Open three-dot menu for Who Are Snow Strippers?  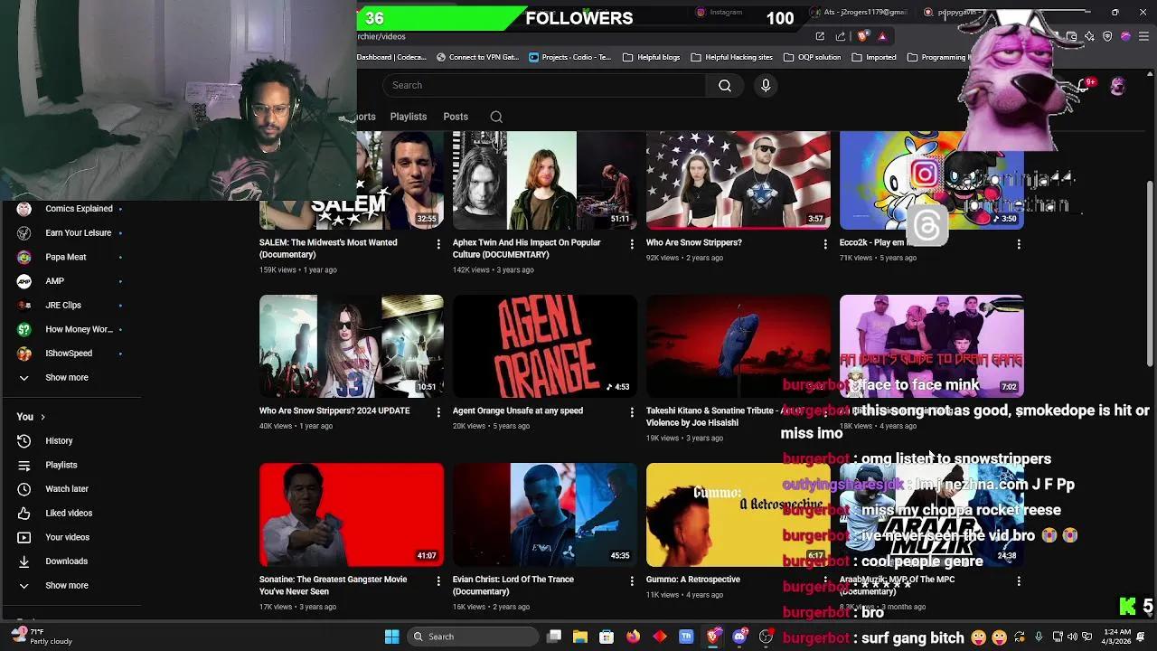[x=825, y=244]
